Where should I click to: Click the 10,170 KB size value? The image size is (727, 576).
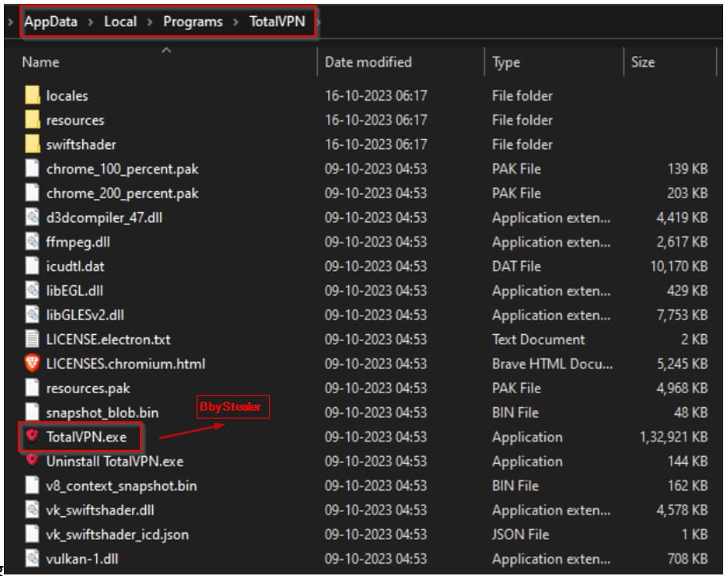[x=679, y=266]
